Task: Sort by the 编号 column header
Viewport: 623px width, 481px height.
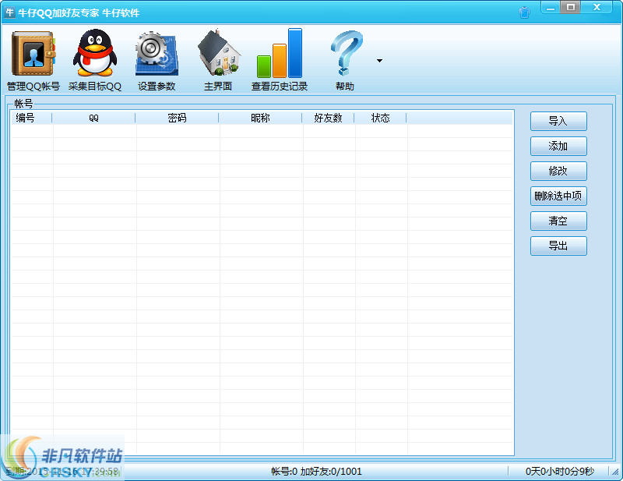Action: 31,118
